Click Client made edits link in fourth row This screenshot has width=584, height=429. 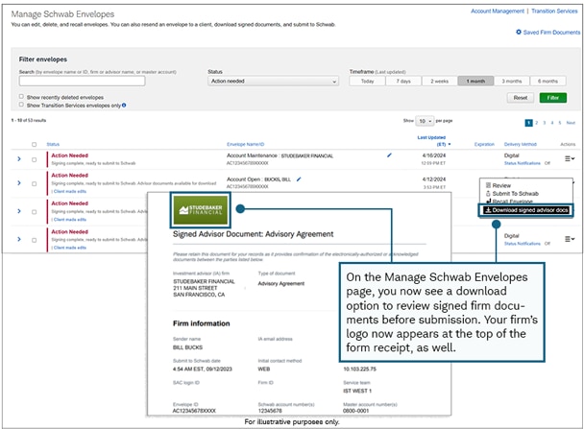[70, 248]
